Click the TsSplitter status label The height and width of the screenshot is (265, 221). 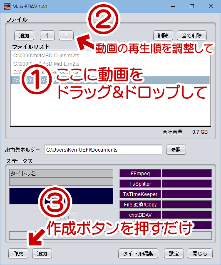tap(140, 184)
